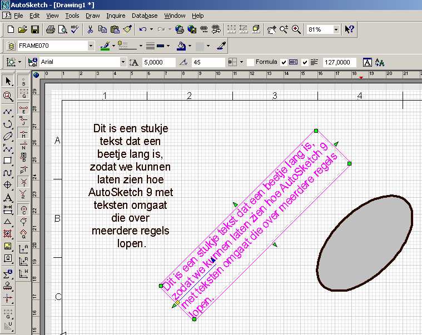Select the Rectangle drawing tool
Viewport: 422px width, 335px height.
(8, 161)
